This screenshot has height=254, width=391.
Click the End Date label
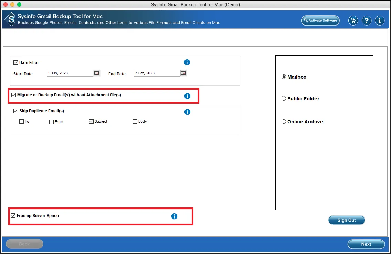coord(117,74)
